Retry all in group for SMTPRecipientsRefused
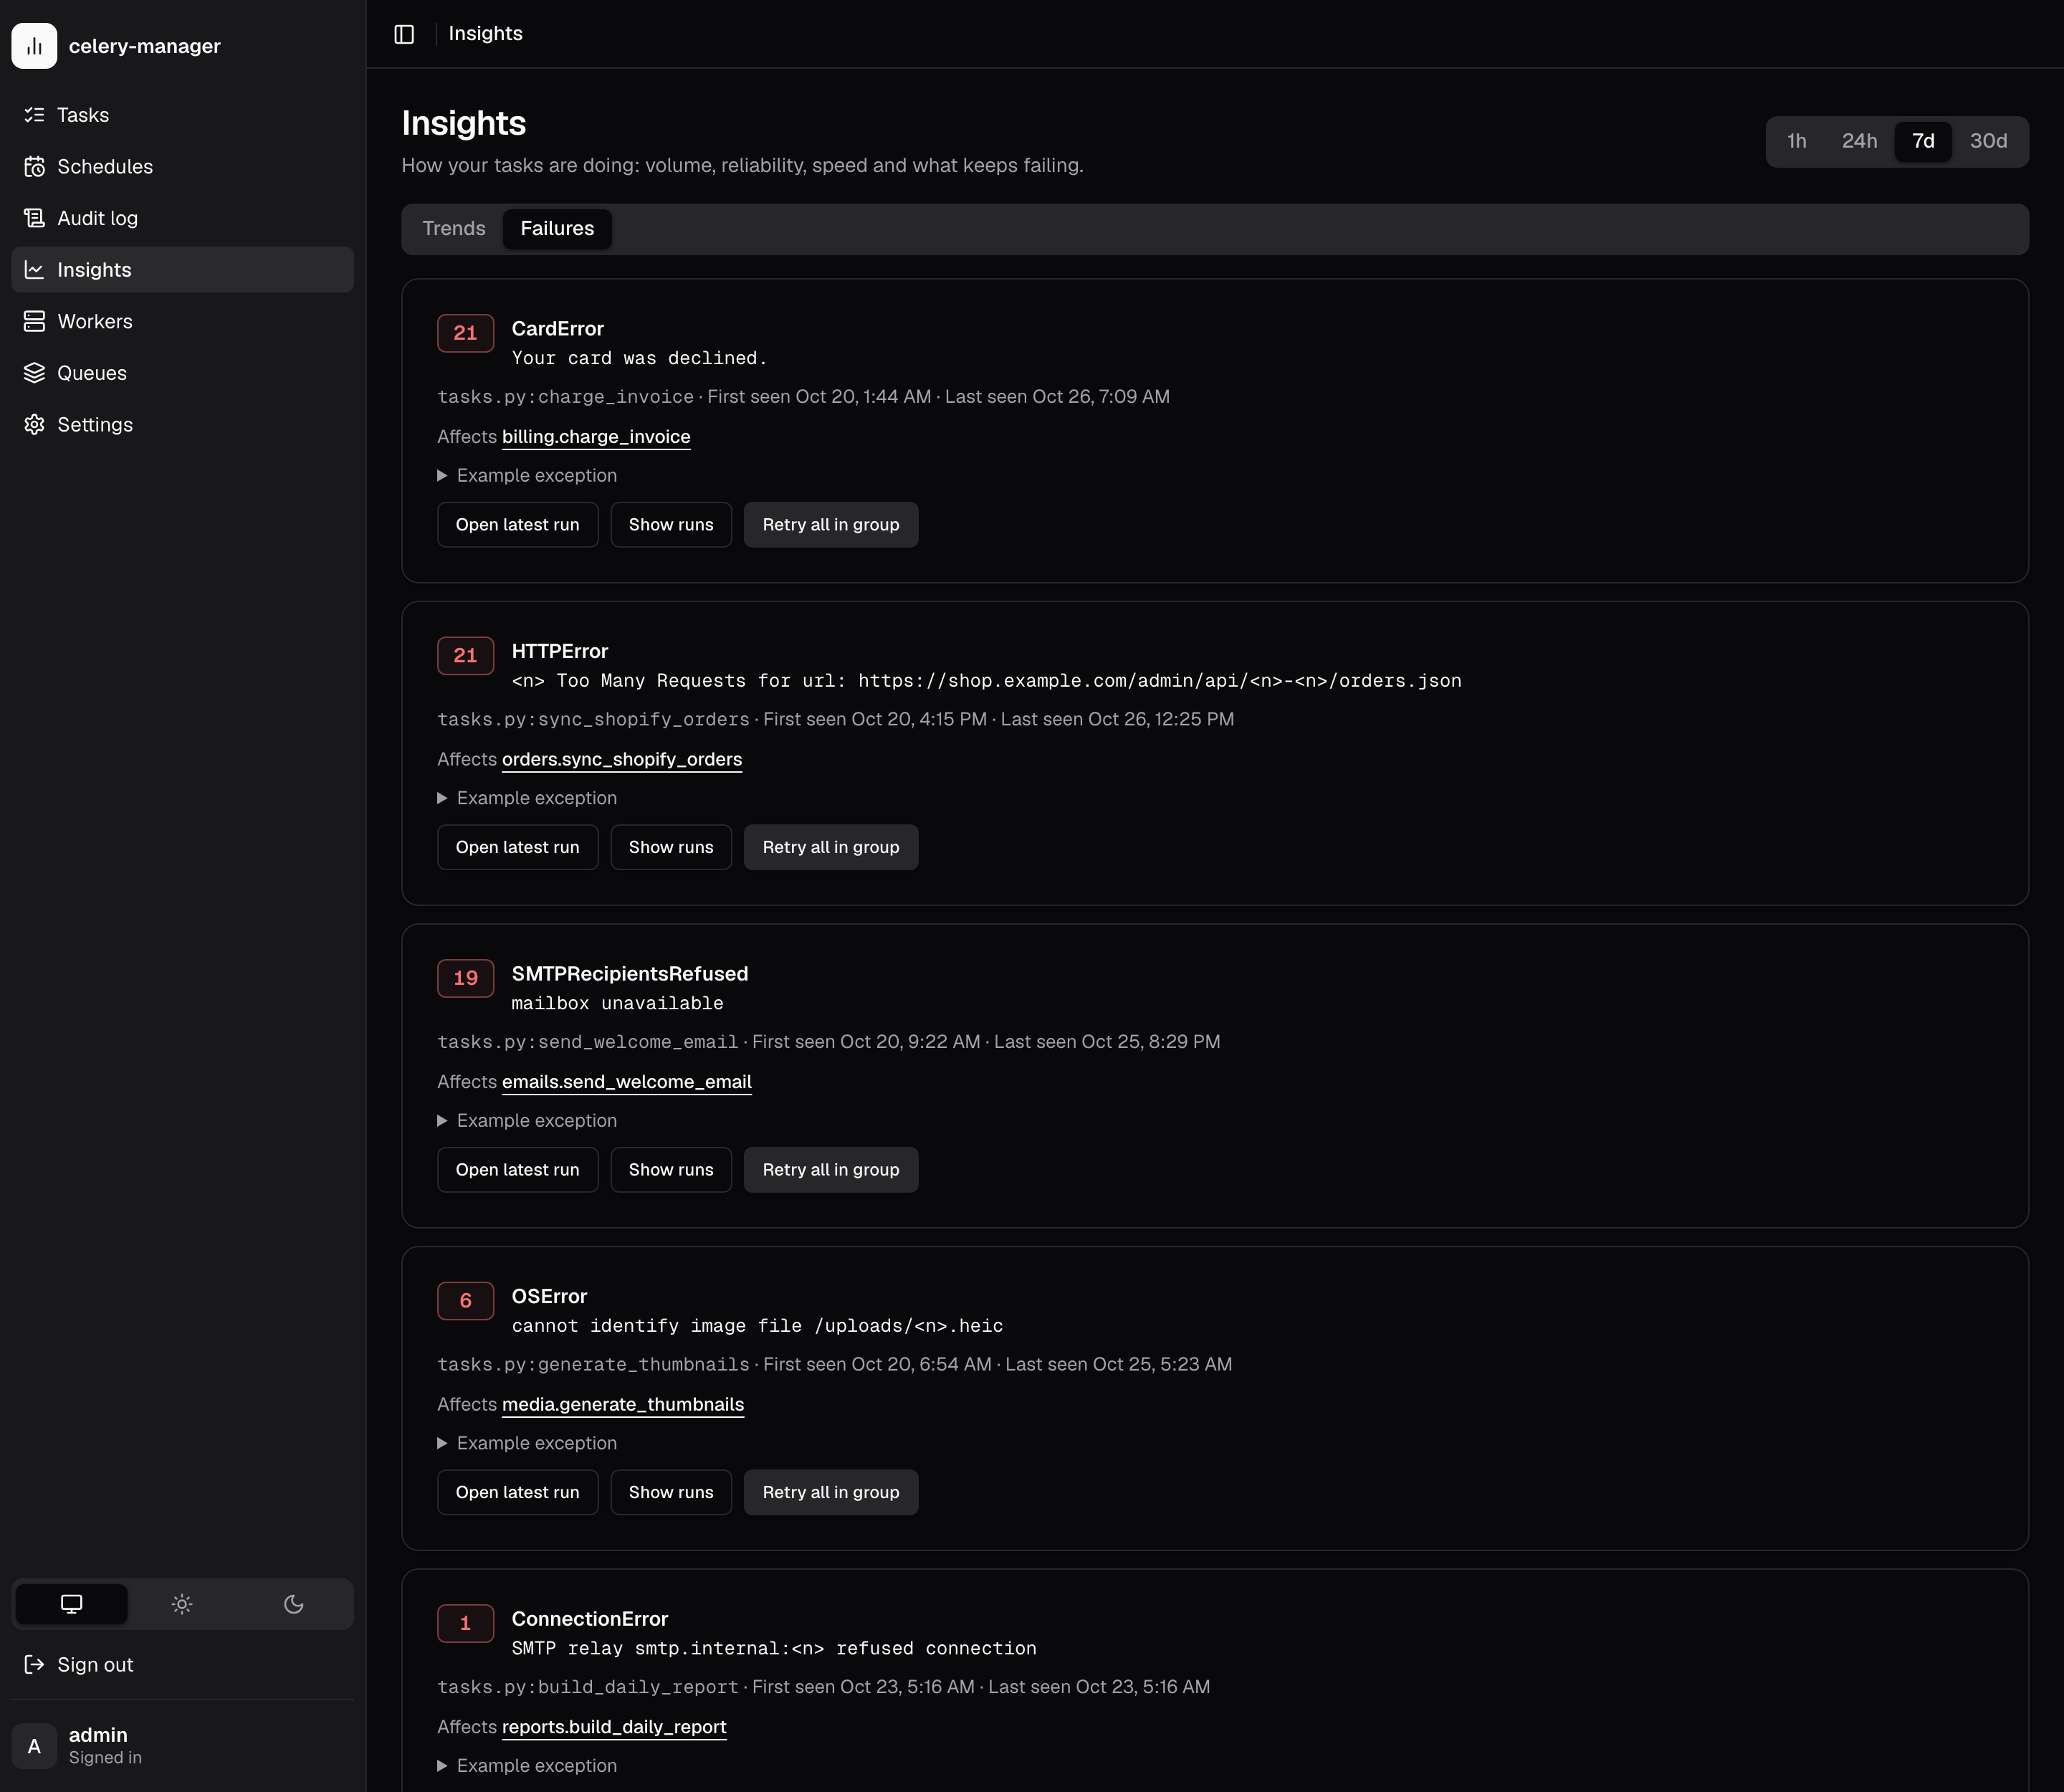2064x1792 pixels. [x=831, y=1170]
